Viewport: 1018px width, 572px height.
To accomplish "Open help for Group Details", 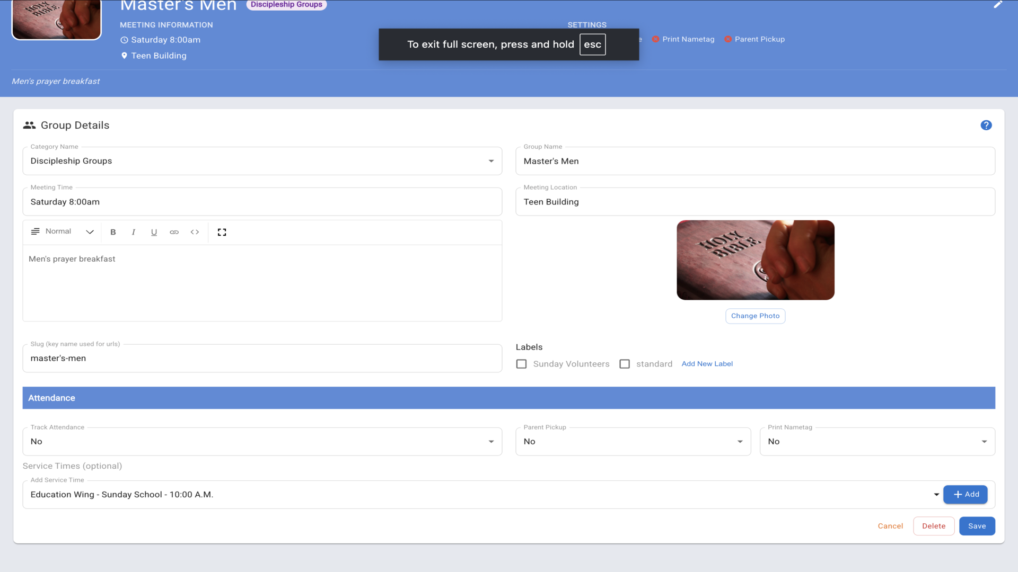I will click(x=986, y=125).
